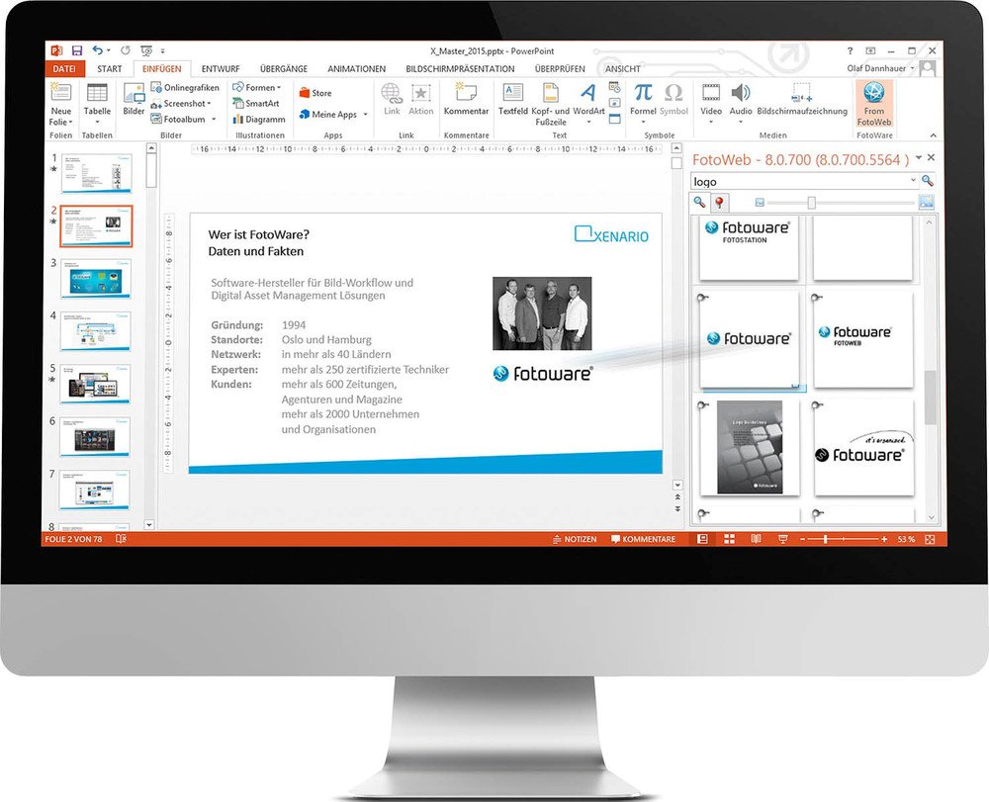
Task: Start slideshow from status bar icon
Action: click(x=782, y=539)
